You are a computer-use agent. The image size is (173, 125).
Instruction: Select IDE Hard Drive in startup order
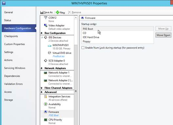click(118, 37)
